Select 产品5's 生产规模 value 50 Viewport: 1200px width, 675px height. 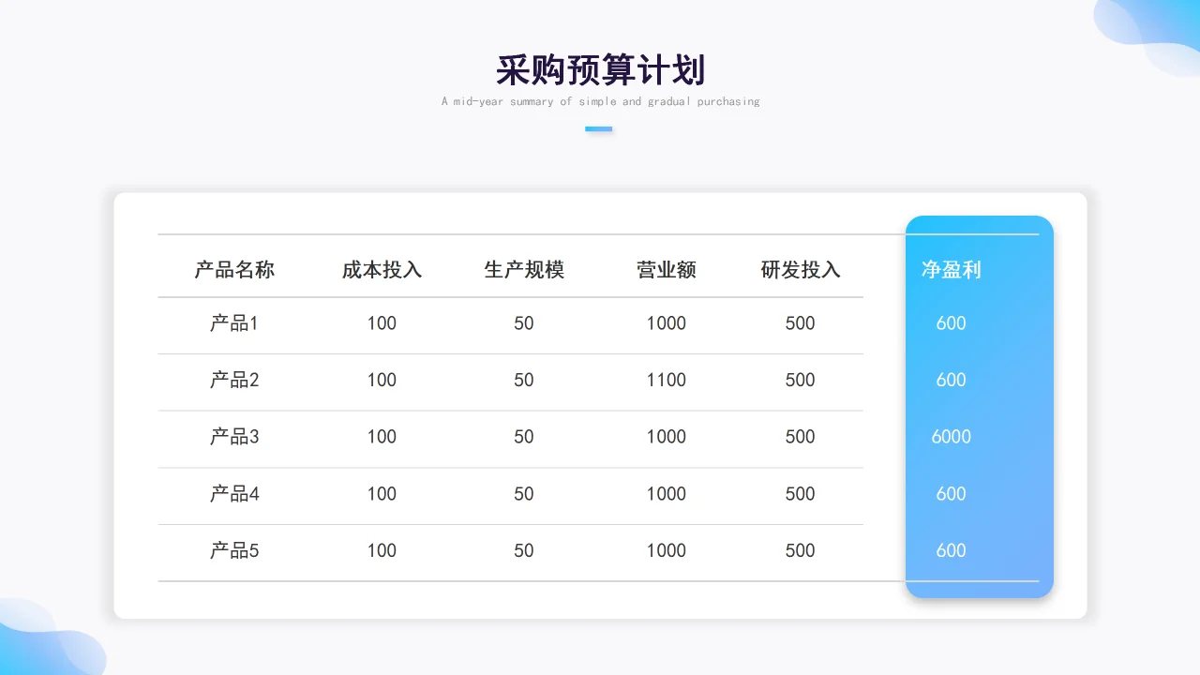point(524,550)
